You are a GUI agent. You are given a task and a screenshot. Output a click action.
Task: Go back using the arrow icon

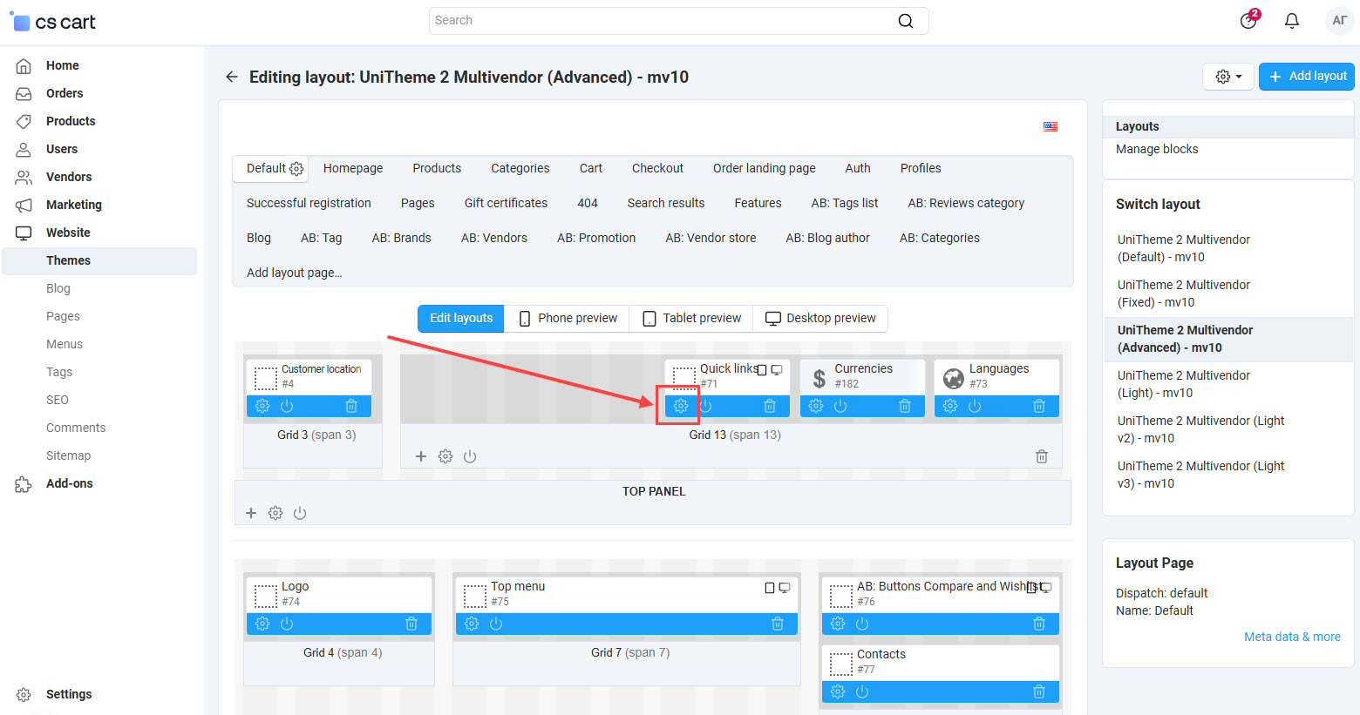coord(232,77)
